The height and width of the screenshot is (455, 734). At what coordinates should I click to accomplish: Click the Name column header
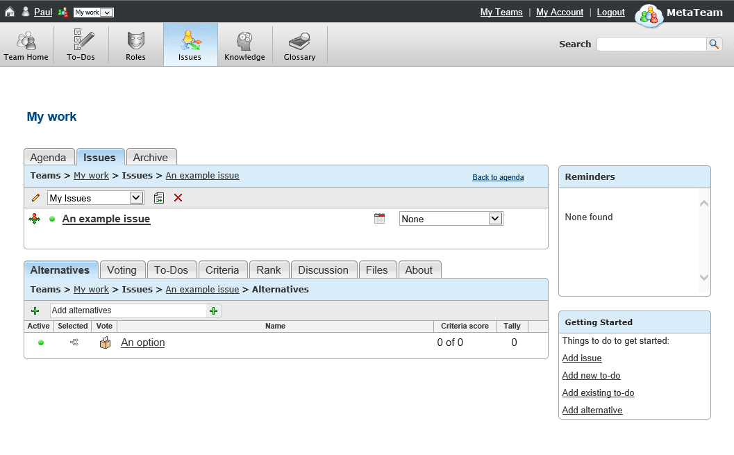coord(275,326)
